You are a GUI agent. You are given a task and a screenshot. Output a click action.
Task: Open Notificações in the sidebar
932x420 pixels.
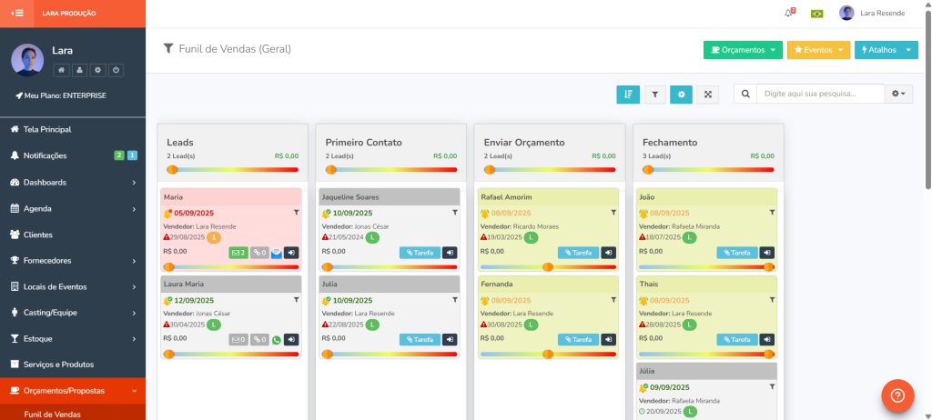[73, 155]
